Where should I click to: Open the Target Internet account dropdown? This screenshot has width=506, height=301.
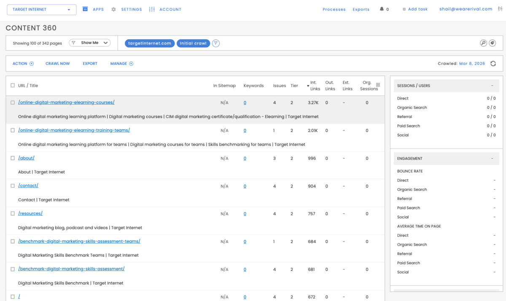coord(42,9)
